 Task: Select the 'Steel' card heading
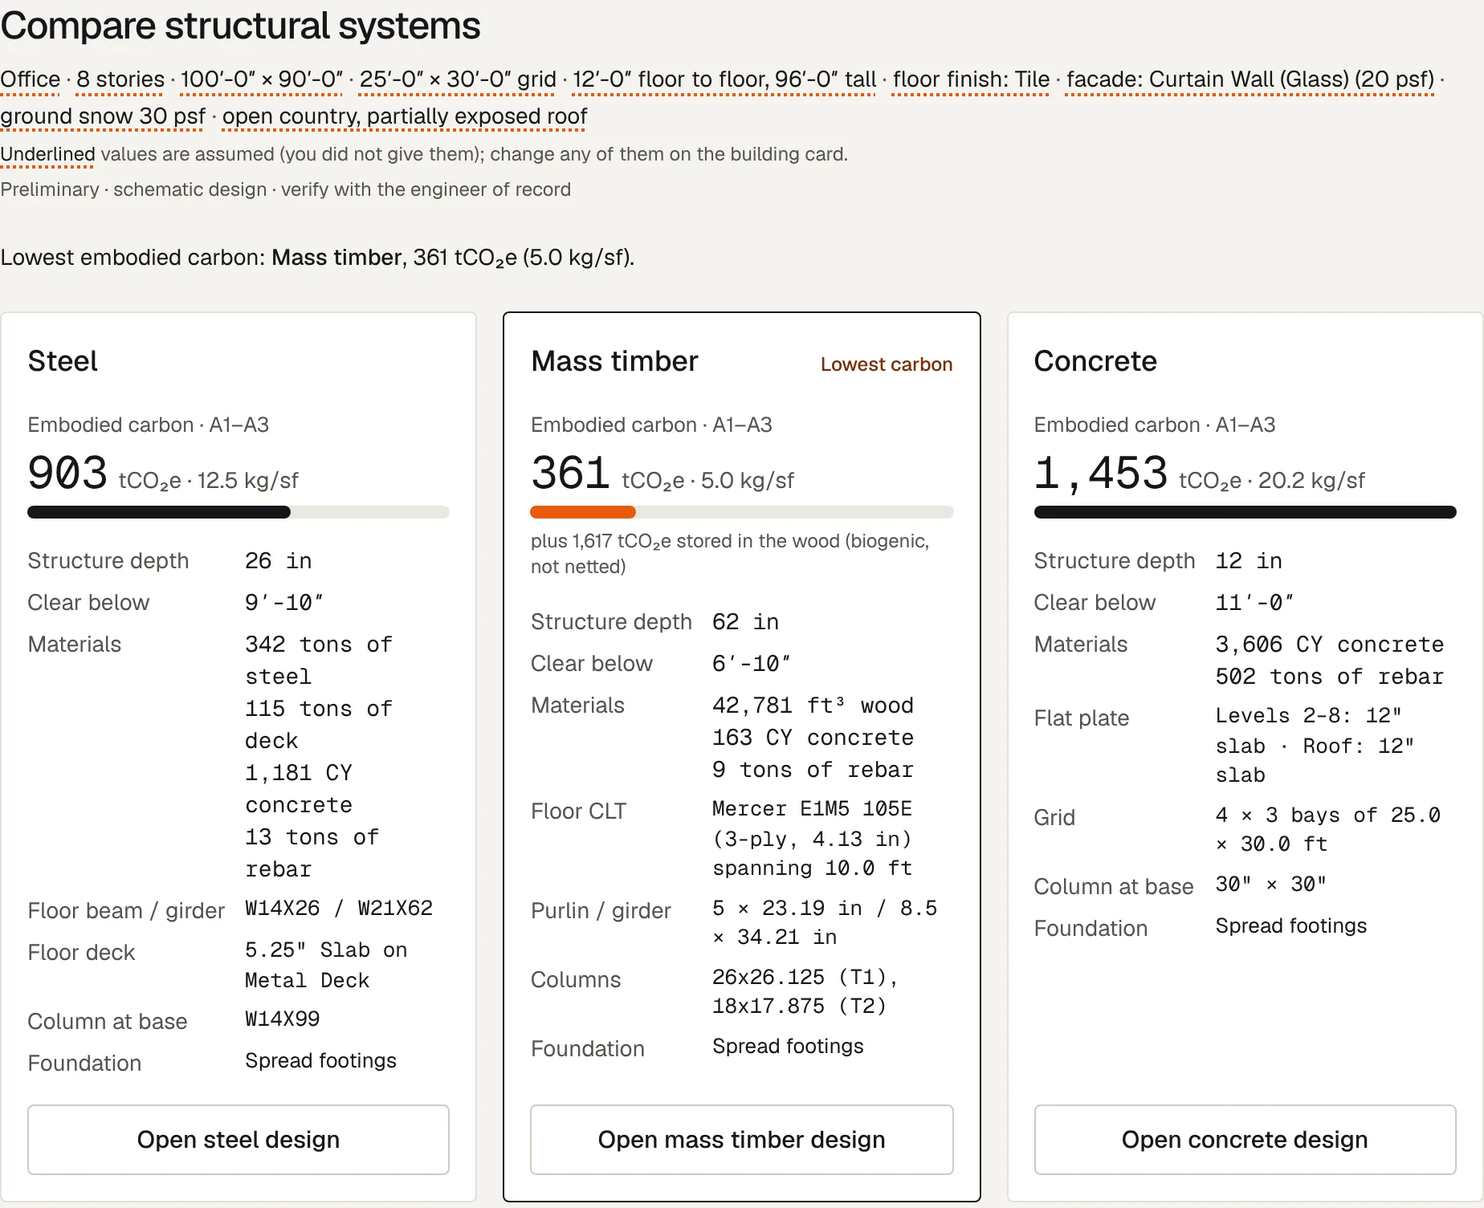point(63,361)
